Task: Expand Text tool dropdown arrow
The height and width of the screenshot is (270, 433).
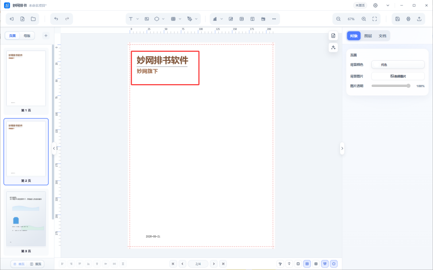Action: point(138,19)
